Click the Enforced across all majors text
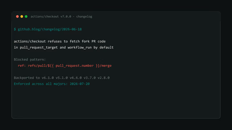Viewport: 232px width, 130px height. pyautogui.click(x=41, y=84)
